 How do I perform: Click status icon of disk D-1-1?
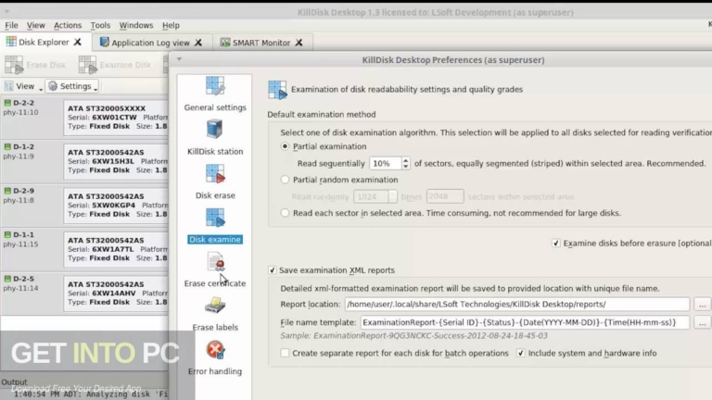click(7, 235)
